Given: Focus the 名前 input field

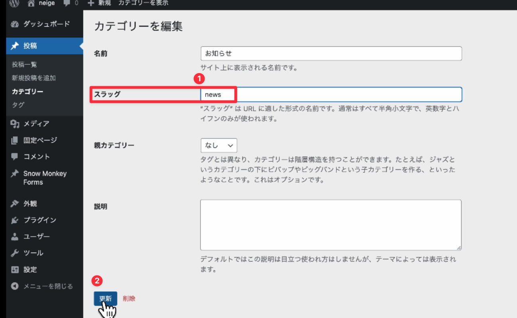Looking at the screenshot, I should 331,53.
